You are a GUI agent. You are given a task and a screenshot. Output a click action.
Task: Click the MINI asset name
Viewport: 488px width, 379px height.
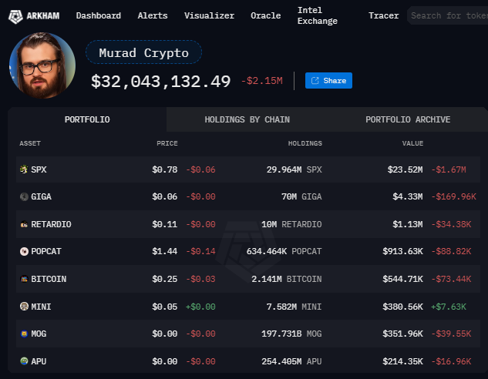(x=41, y=307)
